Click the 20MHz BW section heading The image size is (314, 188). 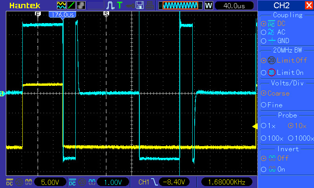point(287,50)
